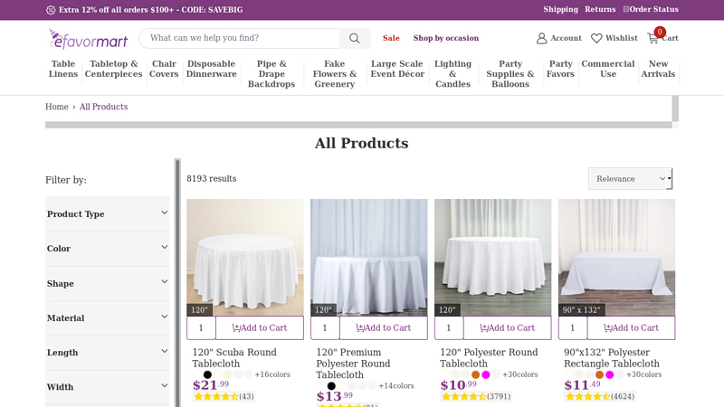The height and width of the screenshot is (407, 724).
Task: Click the (3791) reviews rating stars
Action: [x=476, y=396]
